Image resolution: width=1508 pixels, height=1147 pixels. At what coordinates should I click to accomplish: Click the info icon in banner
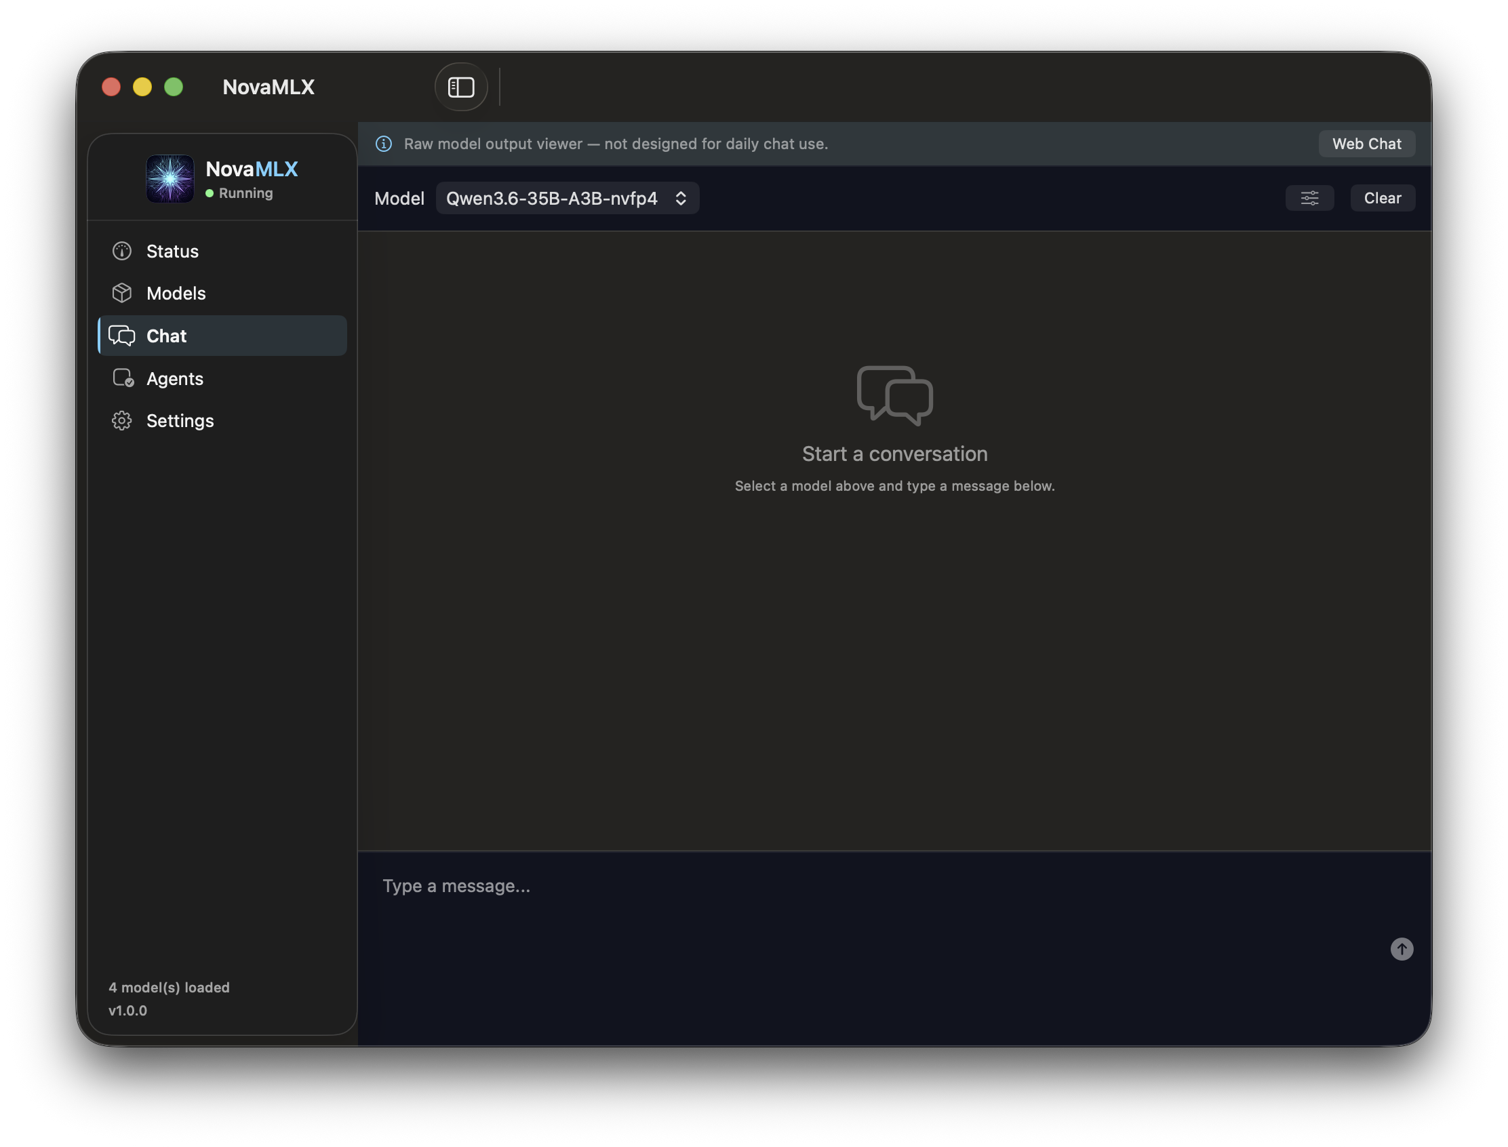[384, 144]
